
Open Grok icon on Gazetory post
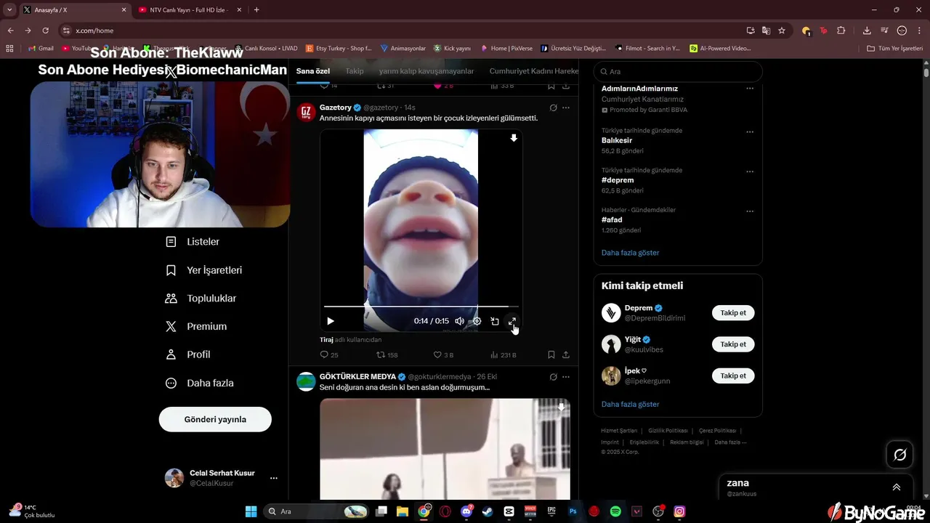(x=553, y=108)
